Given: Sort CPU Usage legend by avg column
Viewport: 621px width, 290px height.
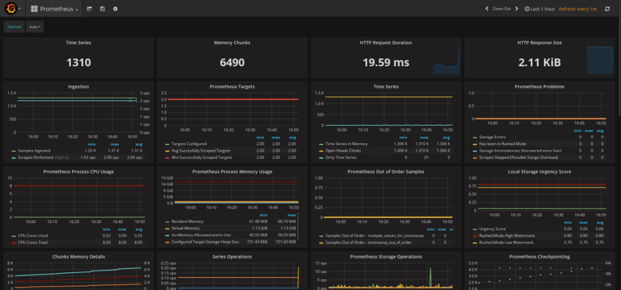Looking at the screenshot, I should pos(139,229).
